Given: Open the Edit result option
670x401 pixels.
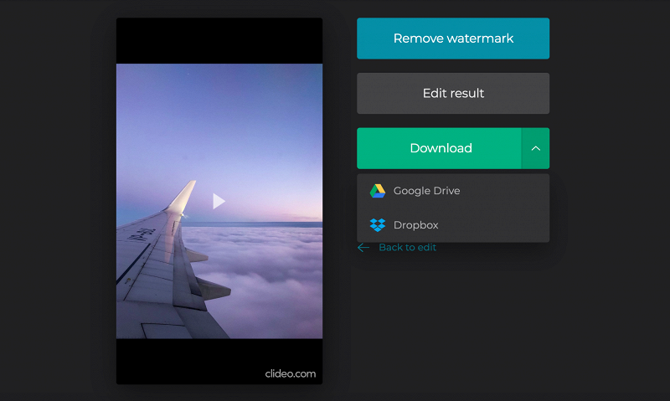Looking at the screenshot, I should (453, 93).
